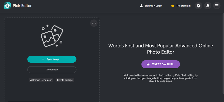Click the Create collage button
The image size is (224, 102).
click(65, 80)
